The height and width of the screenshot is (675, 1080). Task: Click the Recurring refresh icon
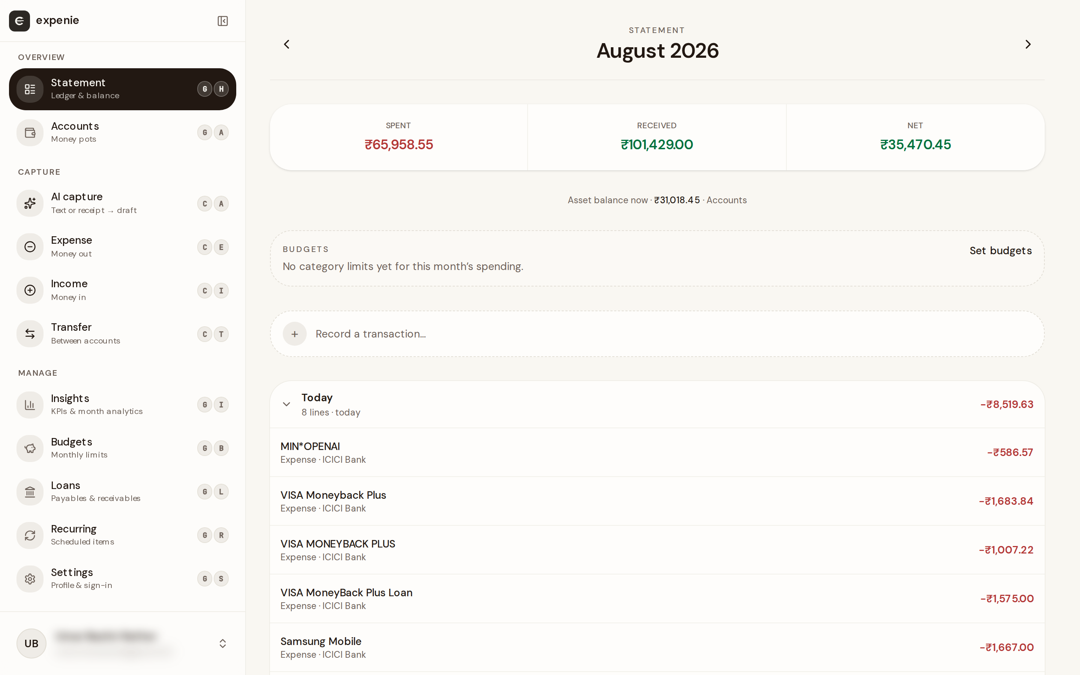pos(30,535)
